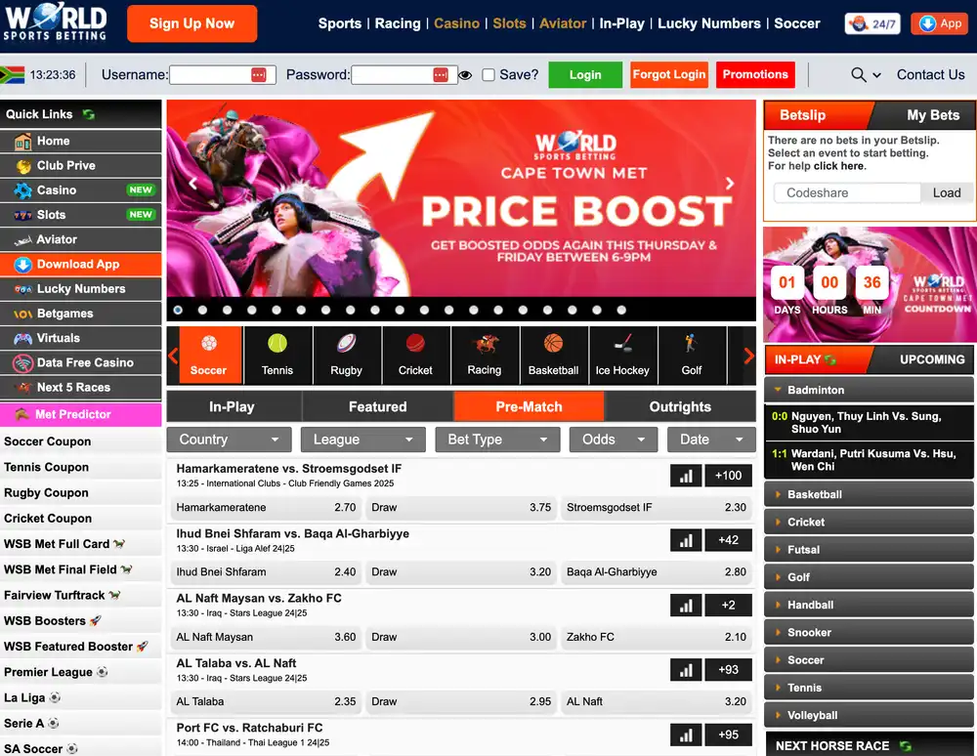Expand the Futsal in-play section

coord(869,550)
